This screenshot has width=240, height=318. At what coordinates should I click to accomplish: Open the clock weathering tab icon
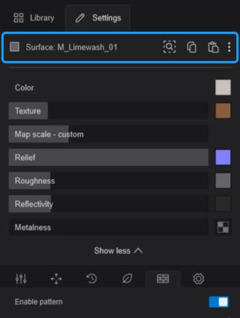click(x=92, y=279)
